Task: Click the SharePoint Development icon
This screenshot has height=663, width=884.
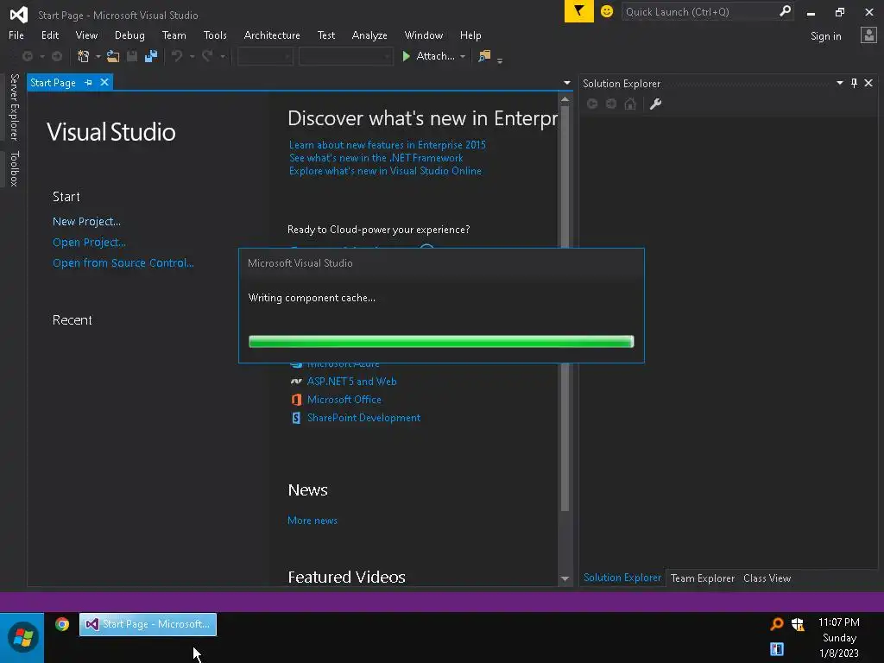Action: click(x=296, y=418)
